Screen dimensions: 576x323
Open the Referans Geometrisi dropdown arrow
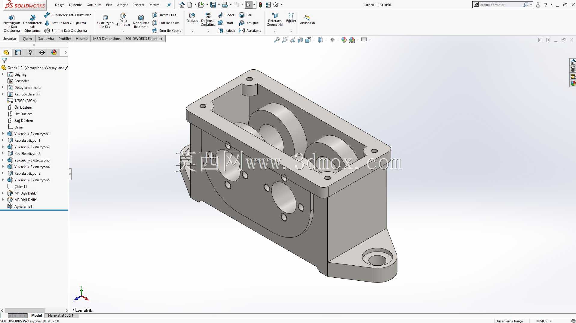click(x=275, y=31)
